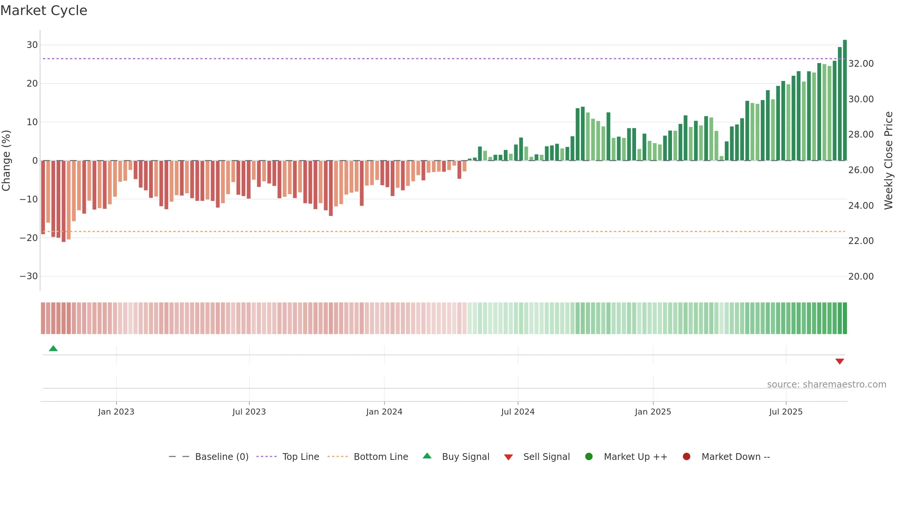Viewport: 899px width, 506px height.
Task: Click the 28.00 price axis label
Action: pos(861,134)
